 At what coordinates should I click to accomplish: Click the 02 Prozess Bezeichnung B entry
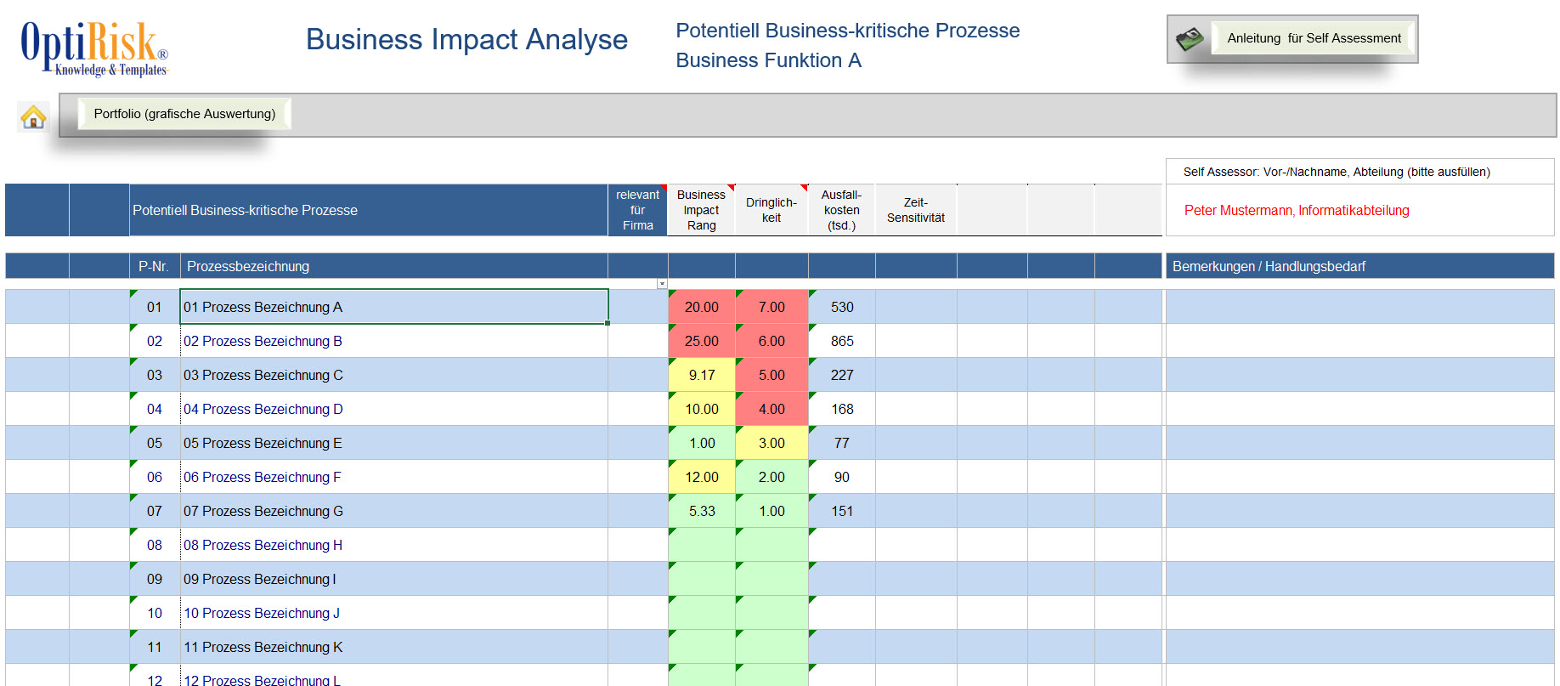click(x=263, y=341)
